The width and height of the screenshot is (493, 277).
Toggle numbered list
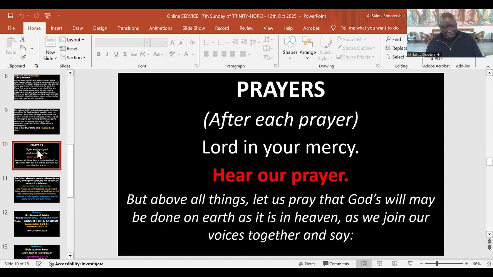tap(221, 42)
